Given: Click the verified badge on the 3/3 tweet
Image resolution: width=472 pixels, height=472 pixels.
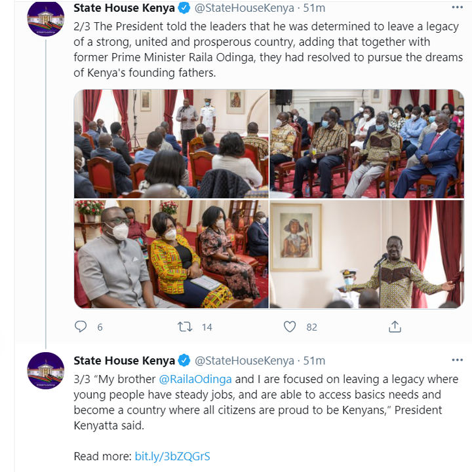Looking at the screenshot, I should [184, 360].
